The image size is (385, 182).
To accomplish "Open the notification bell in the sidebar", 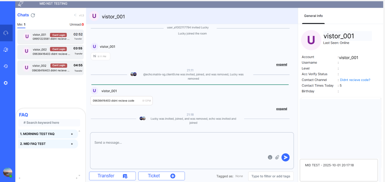I will click(6, 49).
